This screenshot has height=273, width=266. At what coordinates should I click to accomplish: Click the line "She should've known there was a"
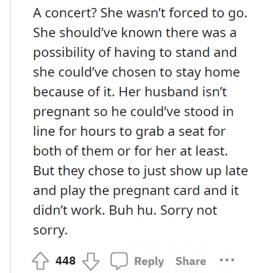point(135,33)
